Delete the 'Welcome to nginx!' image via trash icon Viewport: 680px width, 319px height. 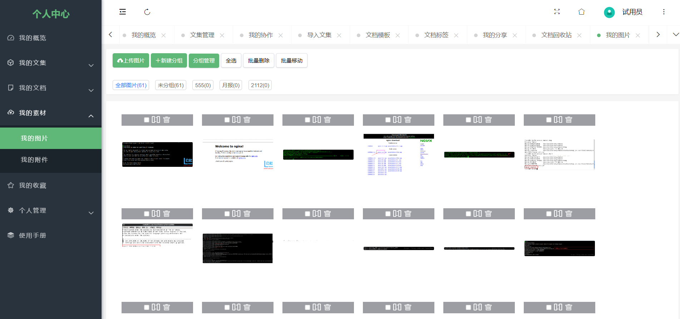tap(247, 120)
